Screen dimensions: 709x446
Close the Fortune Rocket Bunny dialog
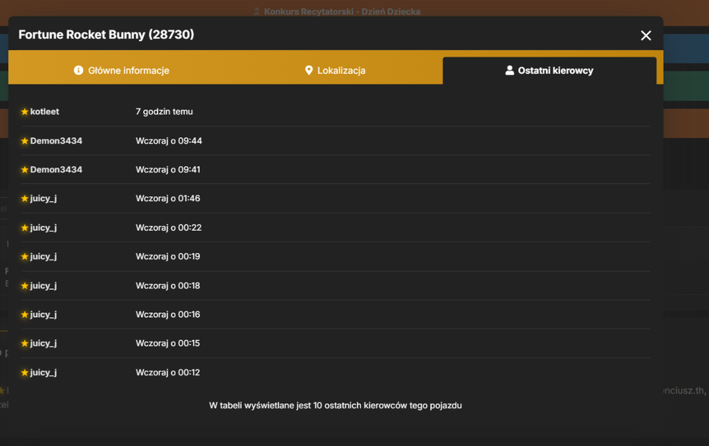pyautogui.click(x=646, y=35)
